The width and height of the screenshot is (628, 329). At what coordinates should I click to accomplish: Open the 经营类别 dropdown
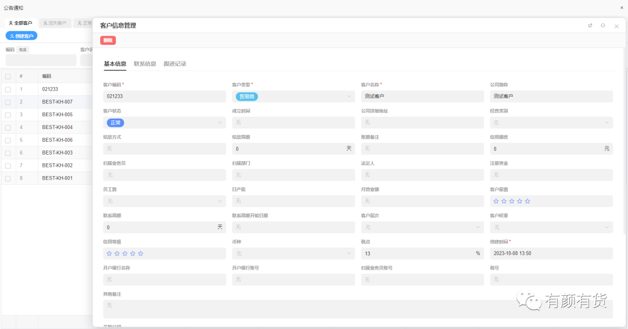tap(607, 123)
